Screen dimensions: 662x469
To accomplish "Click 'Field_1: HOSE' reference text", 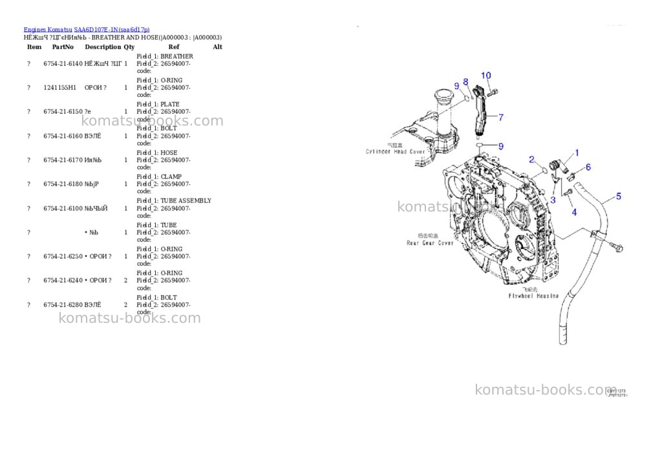I will (156, 153).
